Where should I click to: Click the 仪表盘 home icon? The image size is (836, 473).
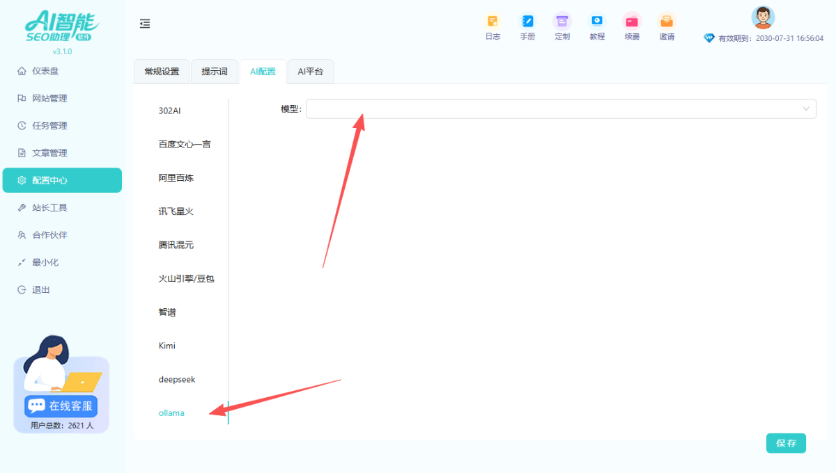(22, 71)
